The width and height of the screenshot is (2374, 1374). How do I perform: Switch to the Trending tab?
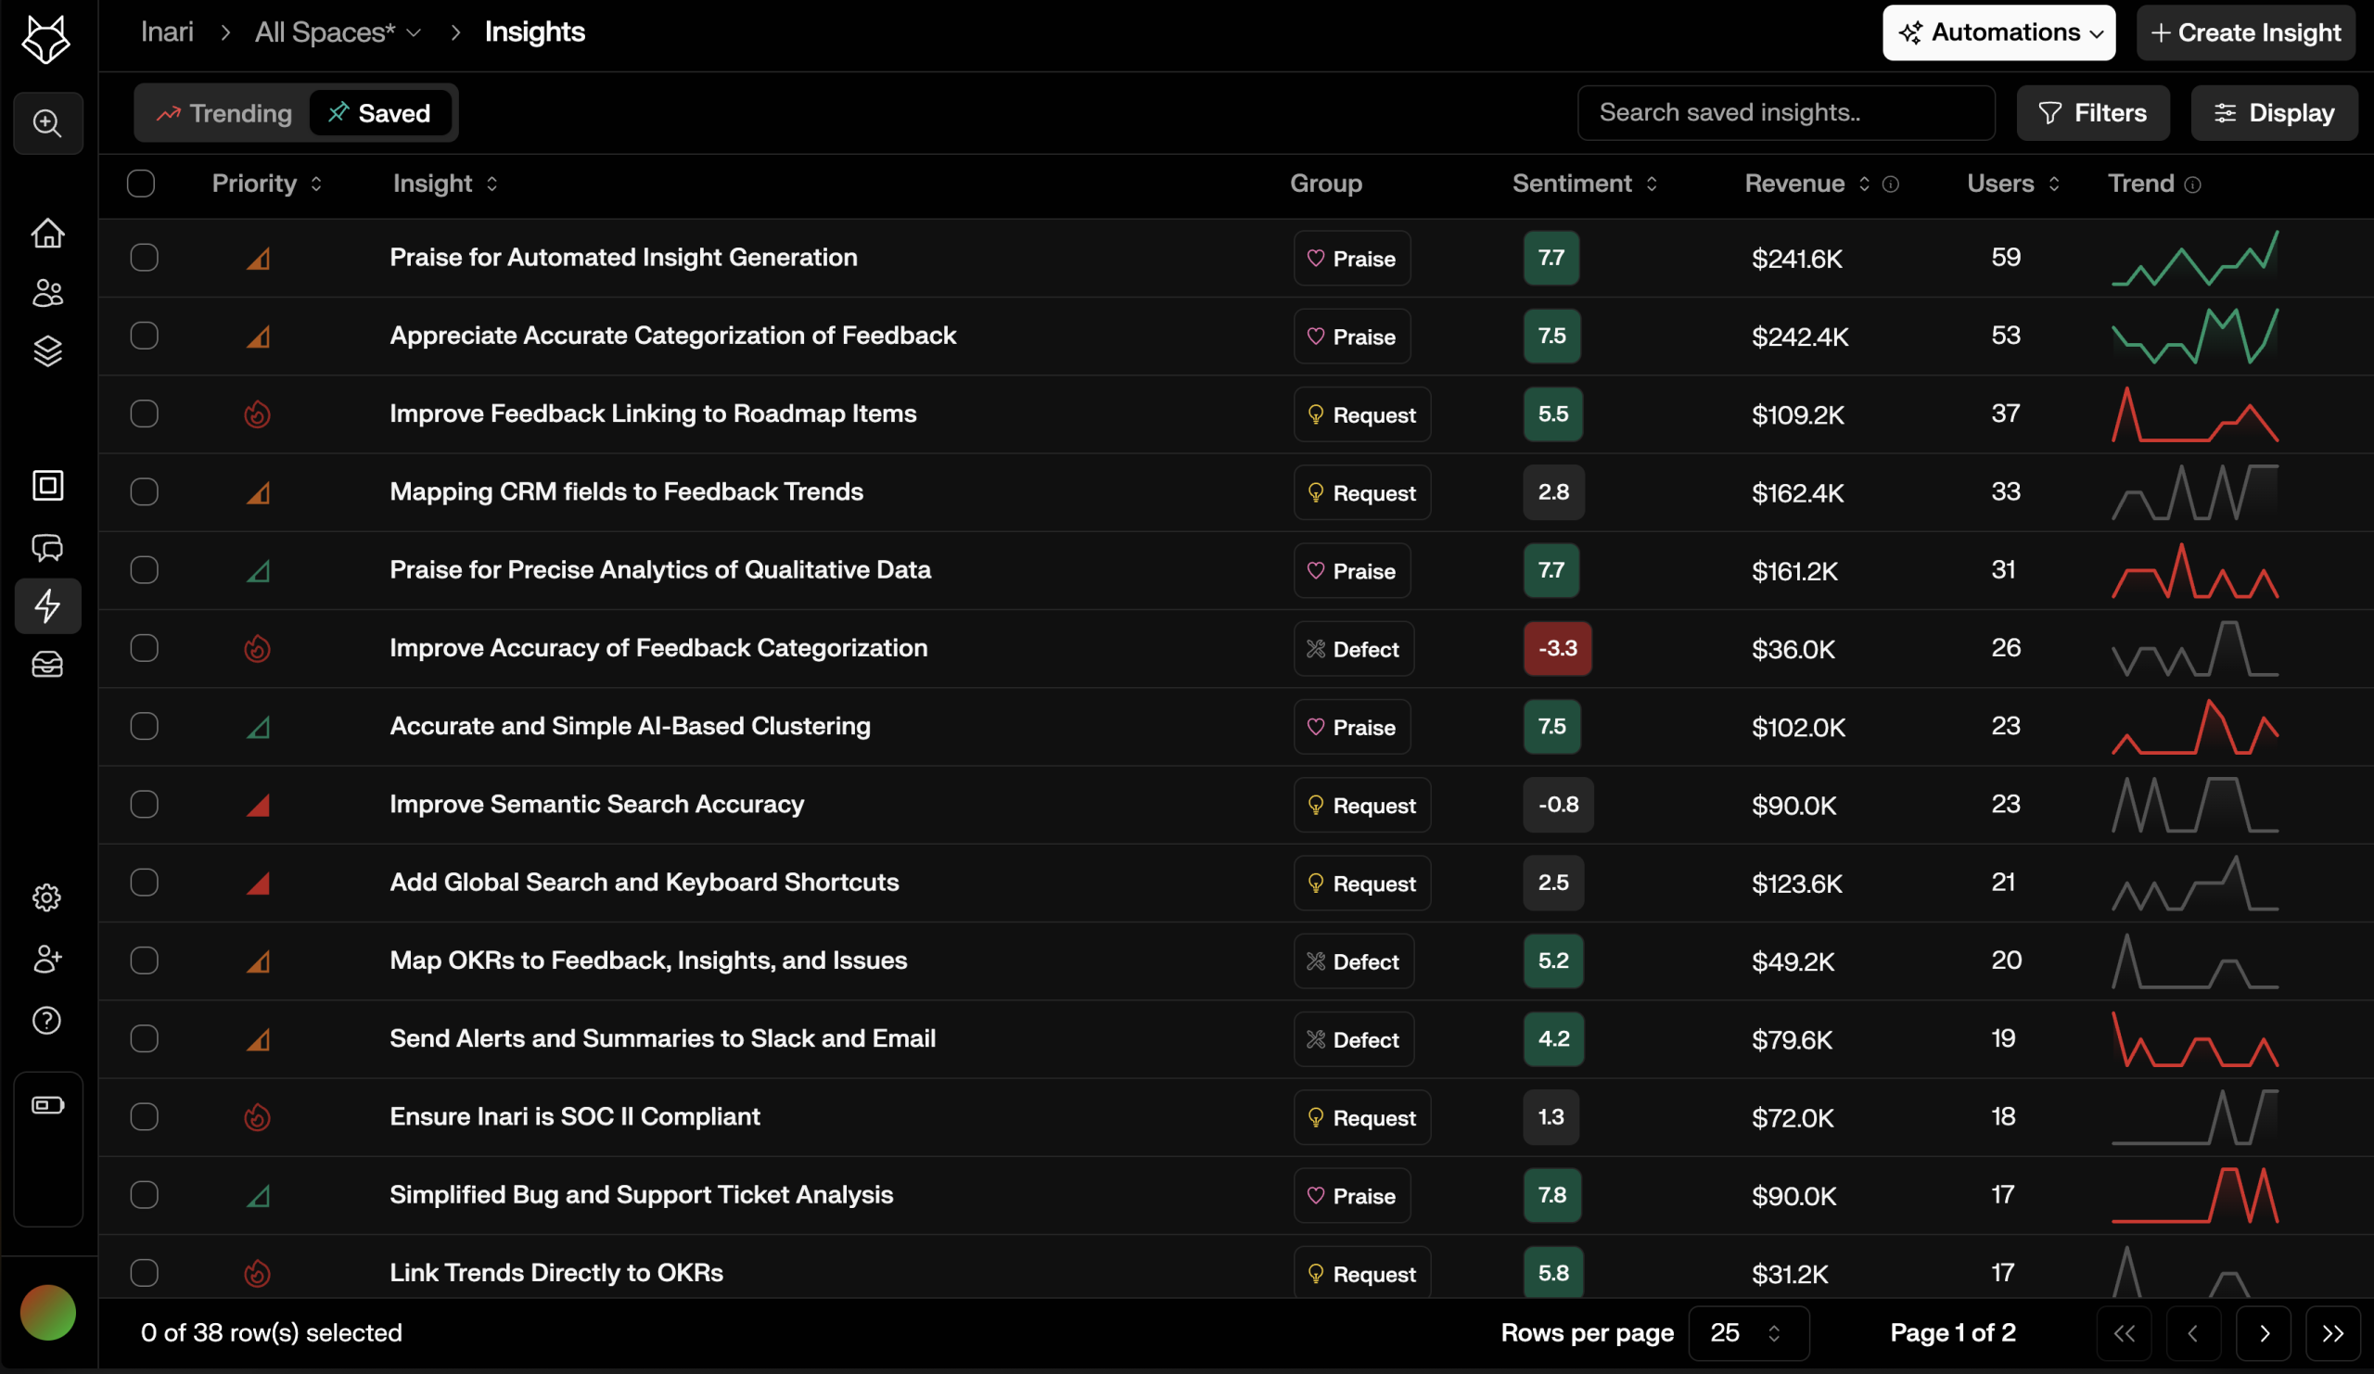point(224,113)
